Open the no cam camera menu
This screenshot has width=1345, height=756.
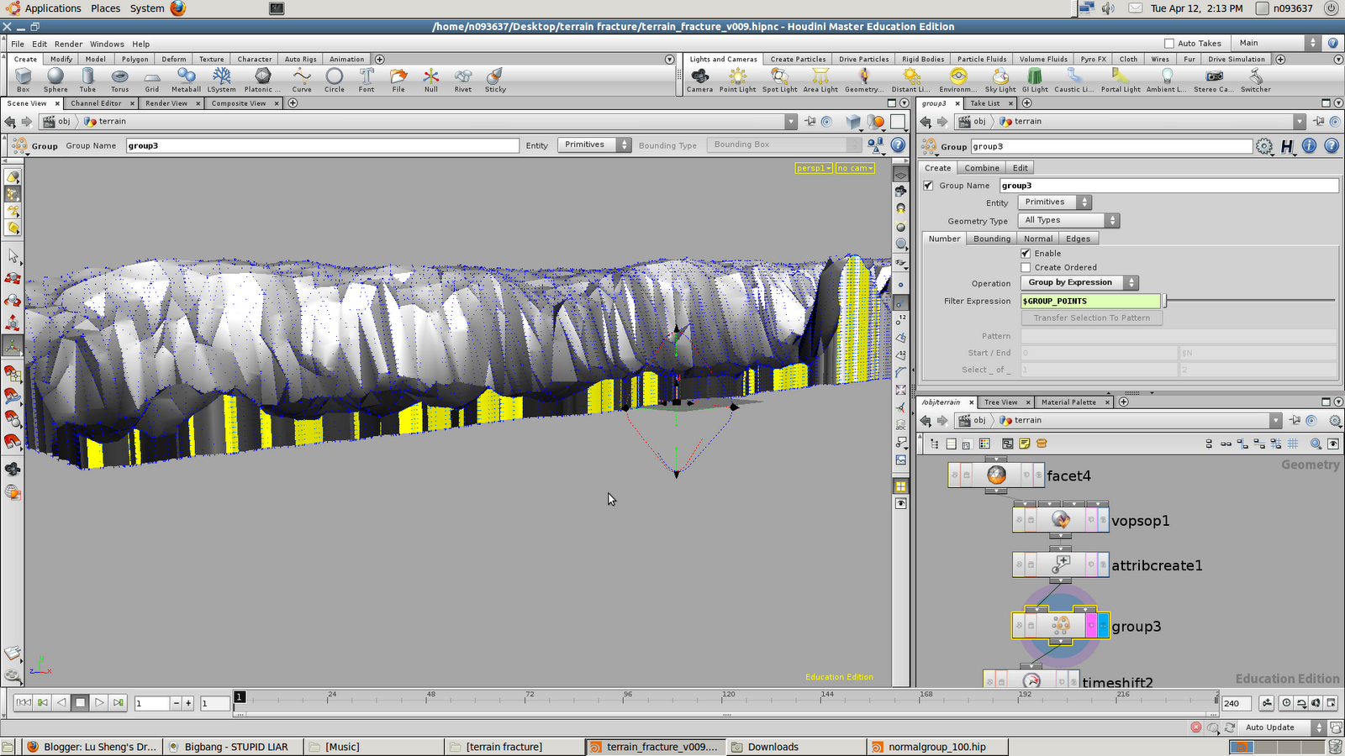tap(855, 168)
